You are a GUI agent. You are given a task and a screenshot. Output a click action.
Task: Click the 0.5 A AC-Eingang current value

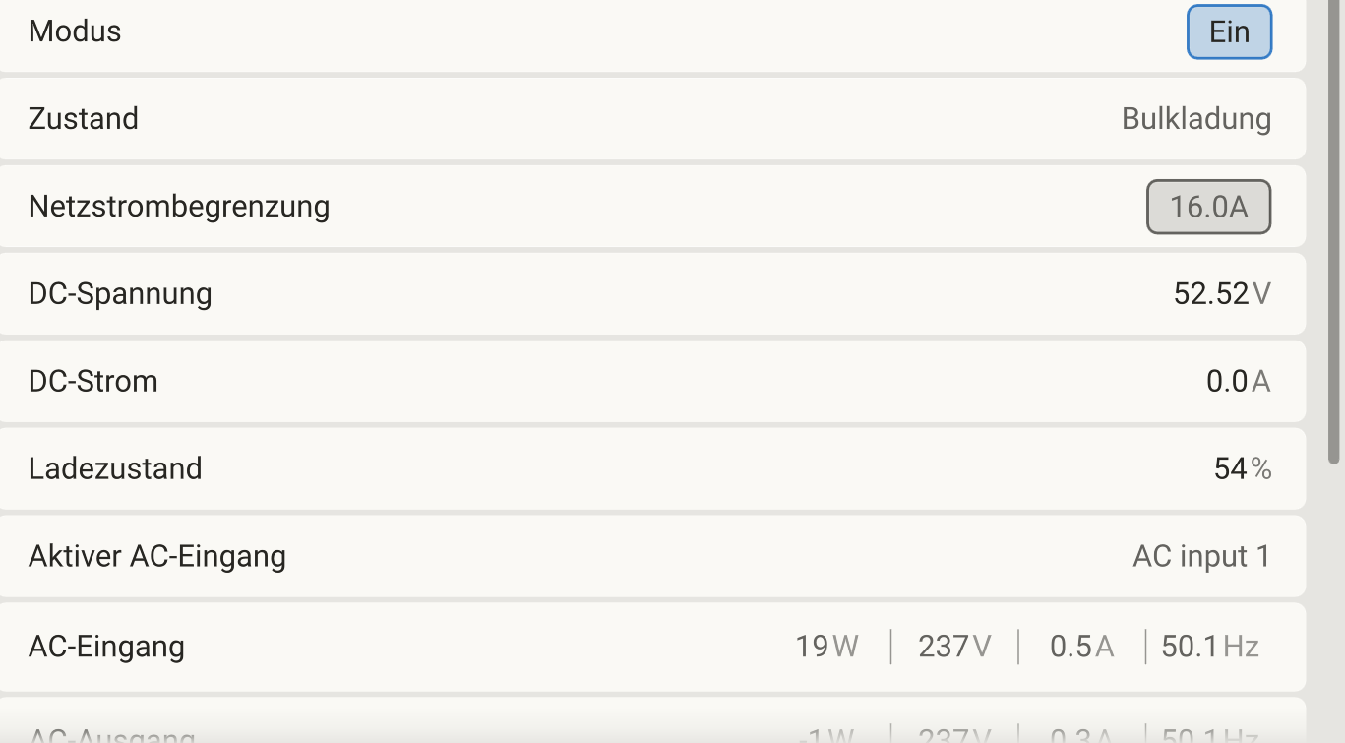1081,647
